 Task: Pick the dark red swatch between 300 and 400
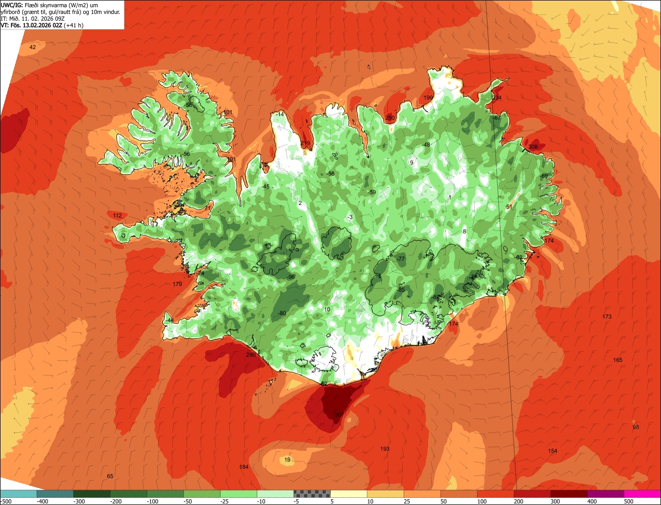pyautogui.click(x=568, y=494)
